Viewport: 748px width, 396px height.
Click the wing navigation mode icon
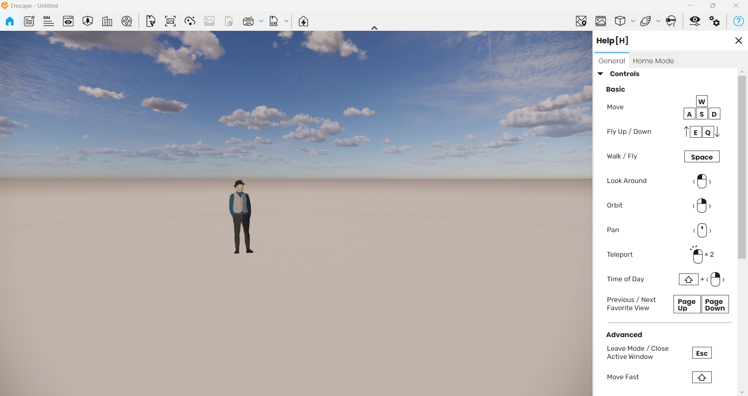point(646,21)
